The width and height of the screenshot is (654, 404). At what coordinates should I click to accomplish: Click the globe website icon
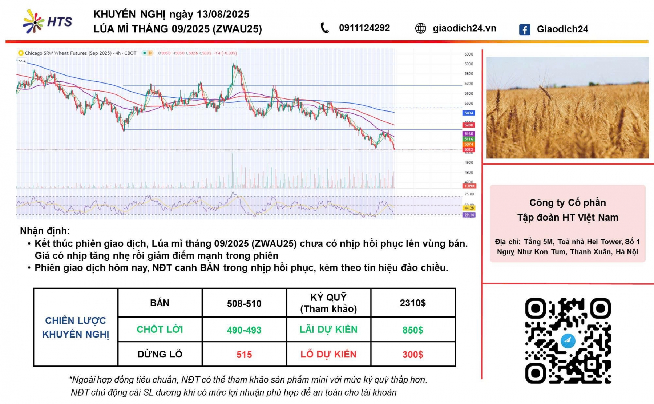pyautogui.click(x=420, y=28)
